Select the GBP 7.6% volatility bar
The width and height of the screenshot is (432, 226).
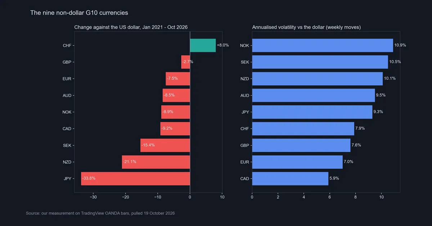point(301,145)
